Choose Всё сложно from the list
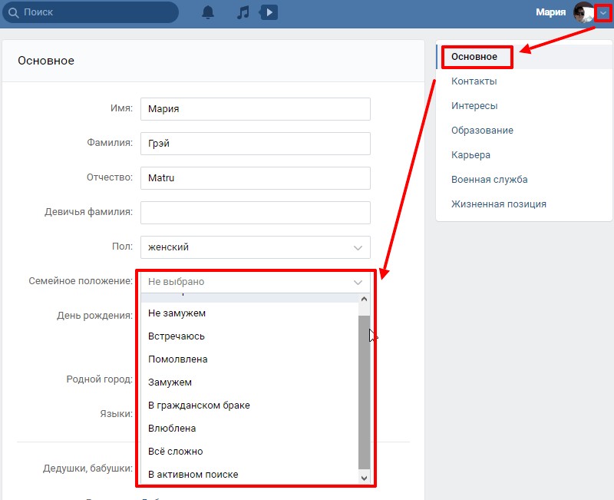Viewport: 614px width, 500px height. coord(249,452)
